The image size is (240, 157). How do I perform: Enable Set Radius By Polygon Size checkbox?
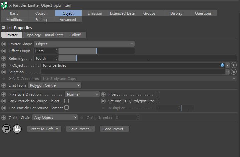[158, 101]
